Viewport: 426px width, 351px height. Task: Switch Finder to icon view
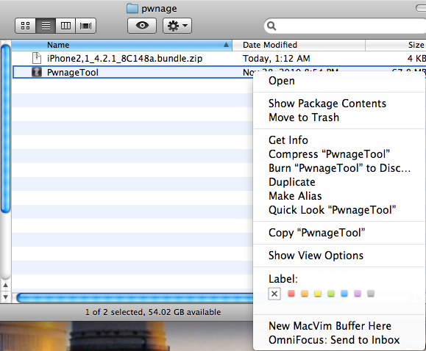pyautogui.click(x=25, y=26)
